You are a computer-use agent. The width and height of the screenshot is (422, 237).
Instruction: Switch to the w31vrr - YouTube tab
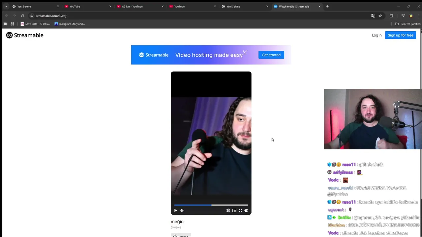pyautogui.click(x=140, y=6)
